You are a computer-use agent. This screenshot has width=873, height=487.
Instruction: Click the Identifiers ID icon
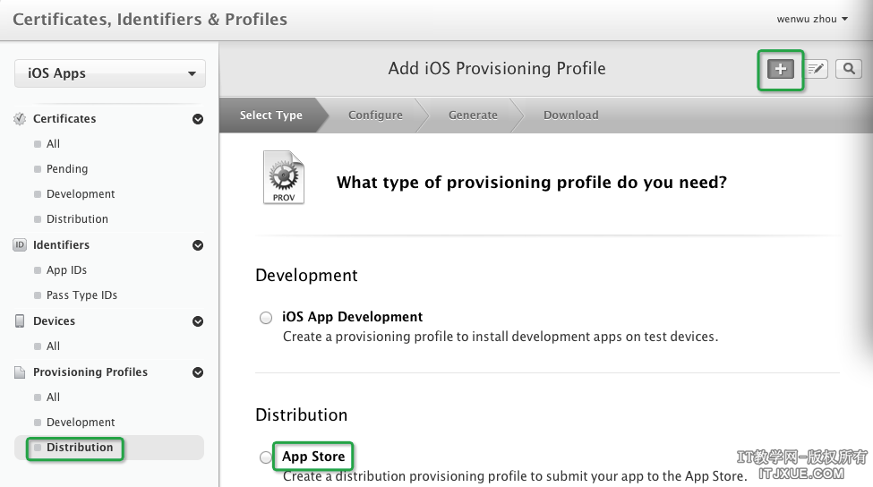tap(20, 245)
